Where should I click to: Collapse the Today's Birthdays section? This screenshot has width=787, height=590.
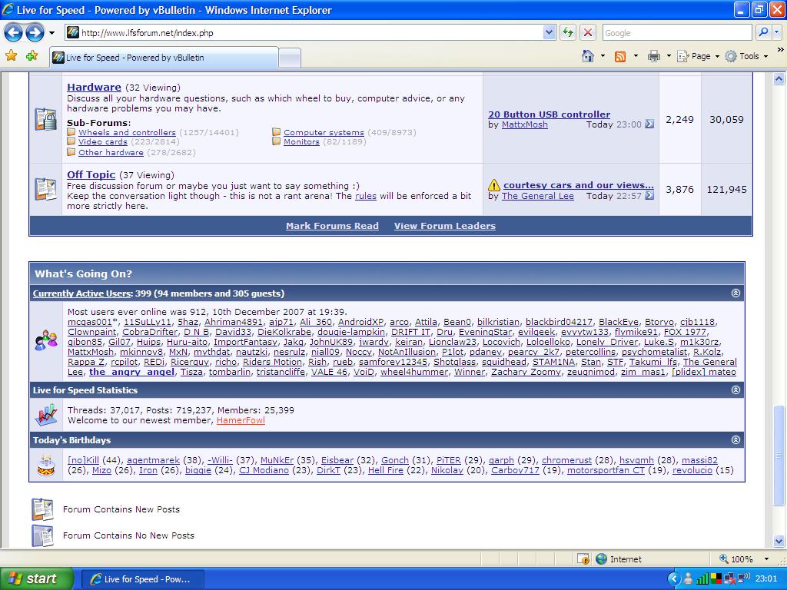click(736, 439)
